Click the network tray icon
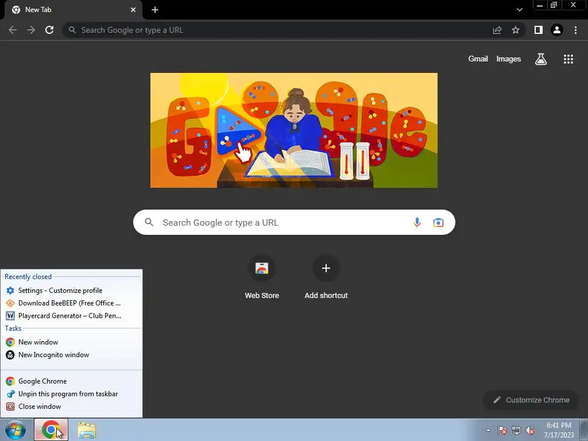The width and height of the screenshot is (588, 441). click(x=516, y=430)
